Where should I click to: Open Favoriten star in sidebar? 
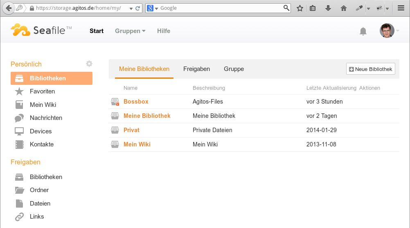point(19,91)
